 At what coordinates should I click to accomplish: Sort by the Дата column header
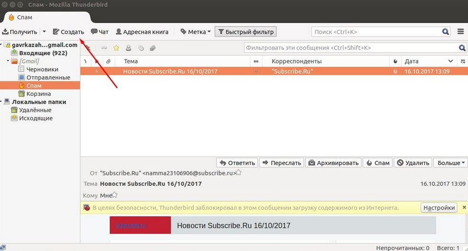pyautogui.click(x=429, y=61)
